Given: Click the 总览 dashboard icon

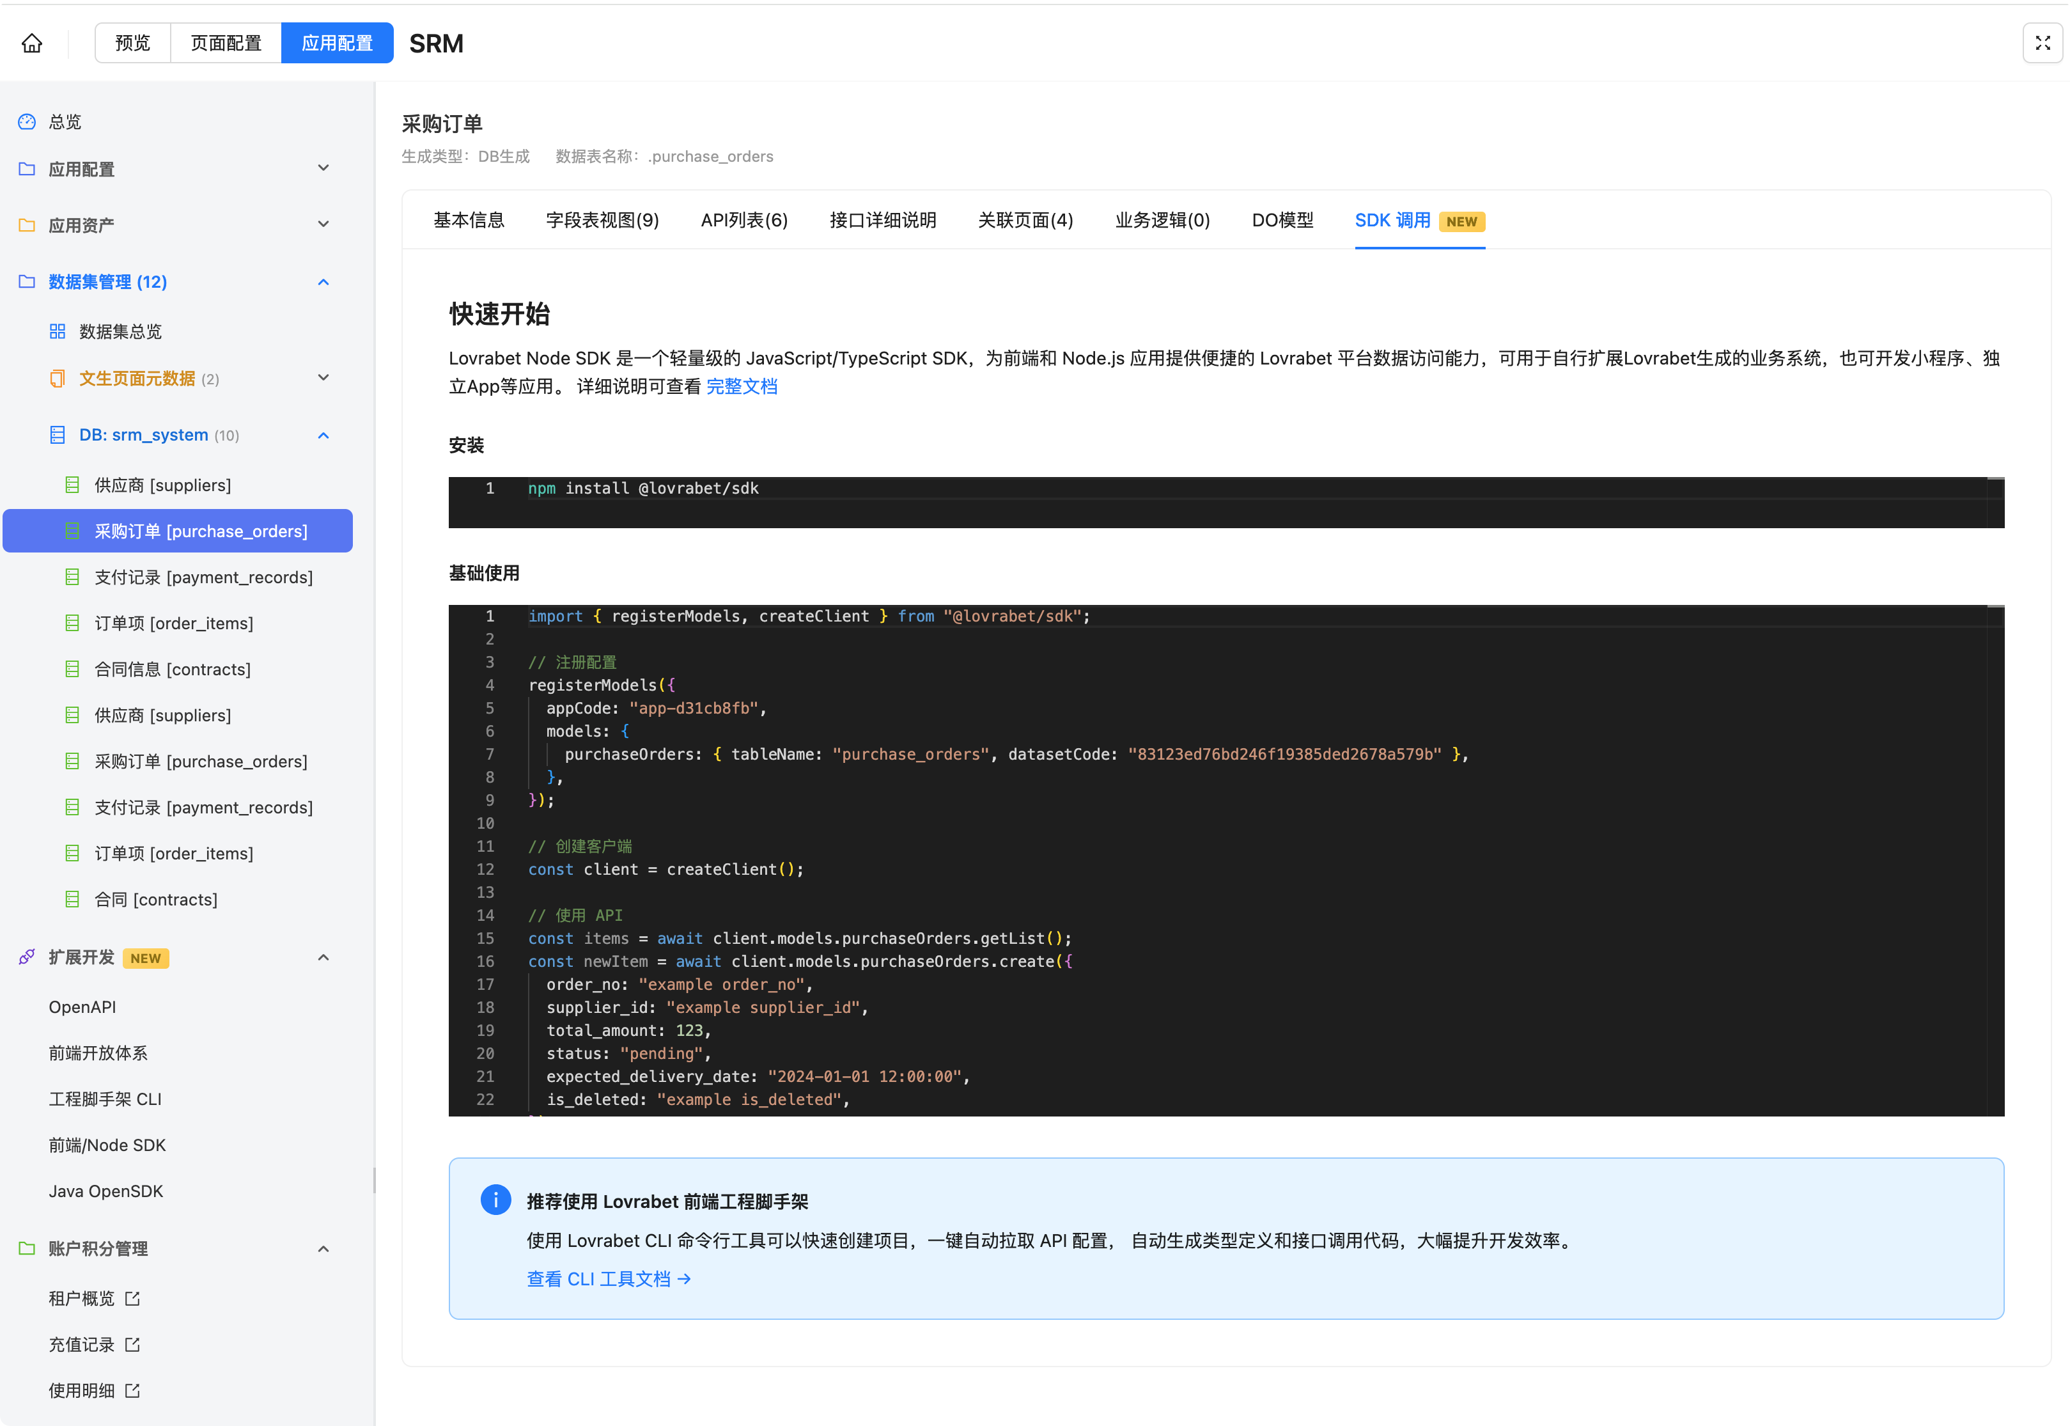Looking at the screenshot, I should coord(27,121).
